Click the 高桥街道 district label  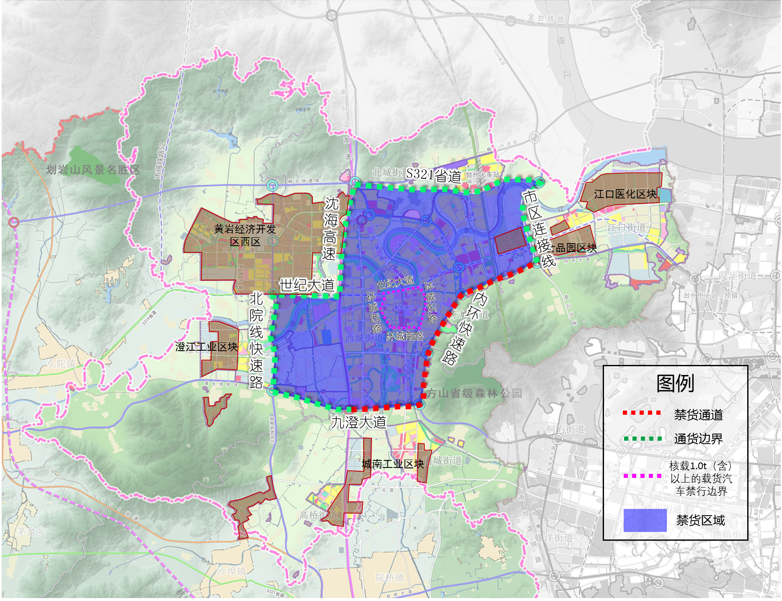(318, 515)
